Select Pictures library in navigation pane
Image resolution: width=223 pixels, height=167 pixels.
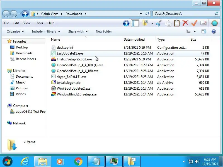point(22,88)
